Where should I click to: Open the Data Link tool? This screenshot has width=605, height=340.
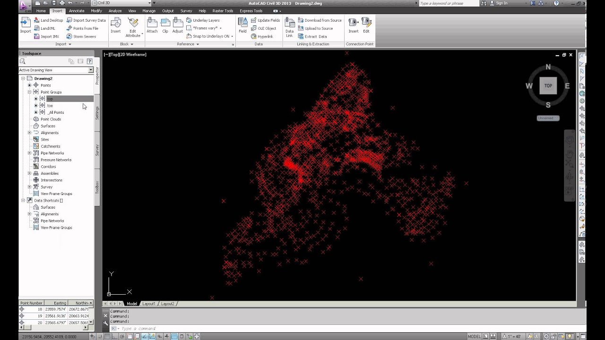[289, 26]
